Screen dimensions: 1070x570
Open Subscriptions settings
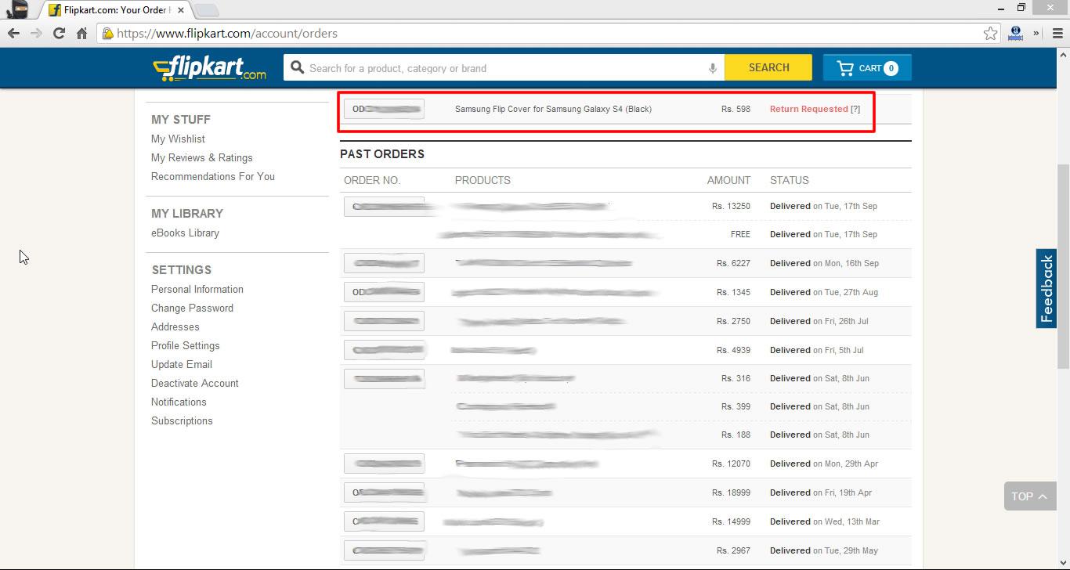182,420
